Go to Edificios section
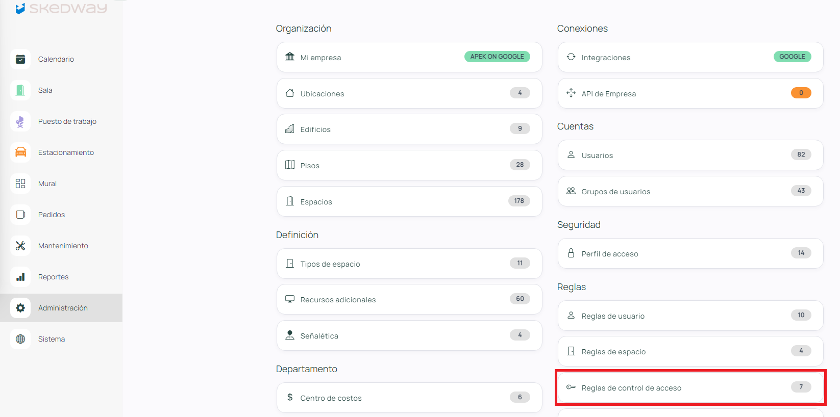 click(x=409, y=129)
